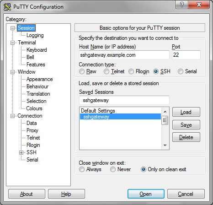The width and height of the screenshot is (213, 205).
Task: Open the SSH session connection
Action: [x=146, y=194]
